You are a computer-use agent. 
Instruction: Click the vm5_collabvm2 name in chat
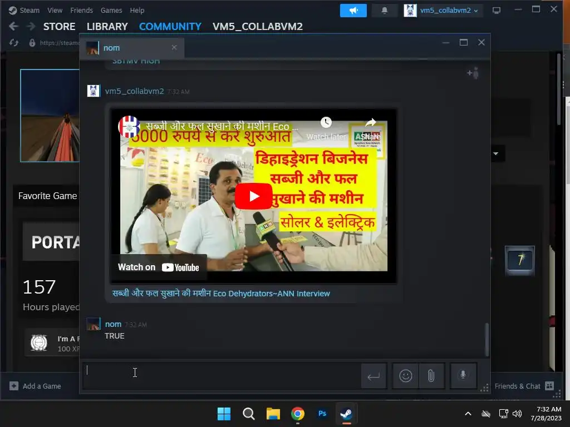(134, 91)
